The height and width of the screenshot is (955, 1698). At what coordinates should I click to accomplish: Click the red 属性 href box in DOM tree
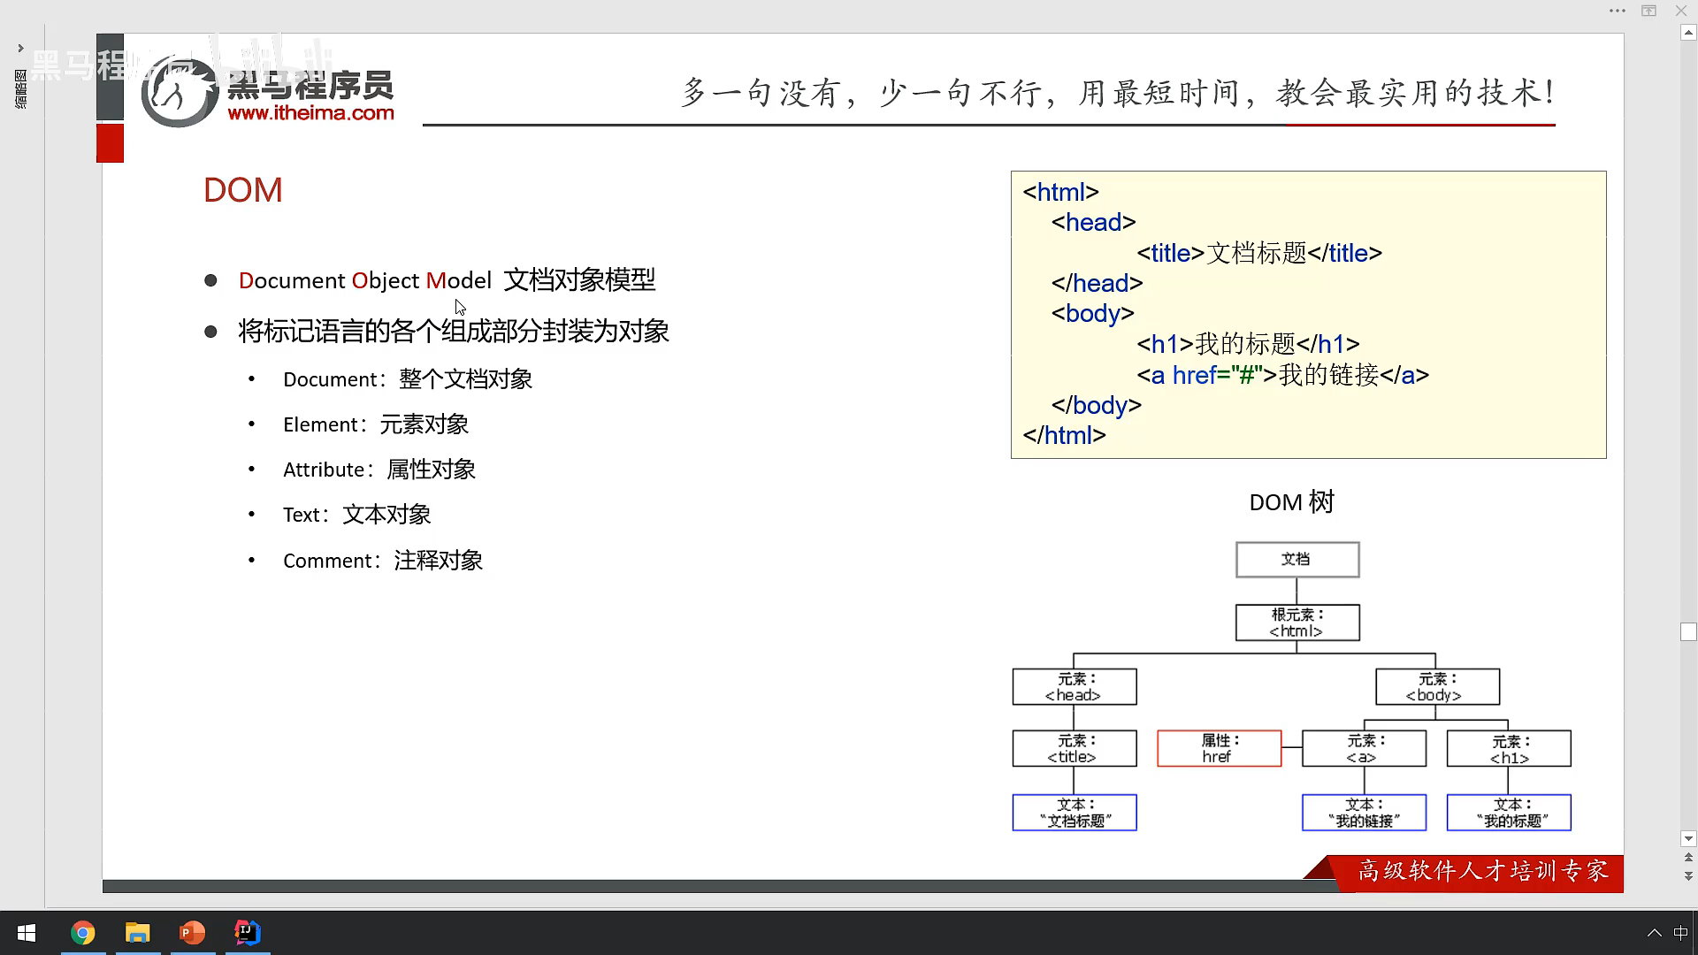(x=1219, y=748)
